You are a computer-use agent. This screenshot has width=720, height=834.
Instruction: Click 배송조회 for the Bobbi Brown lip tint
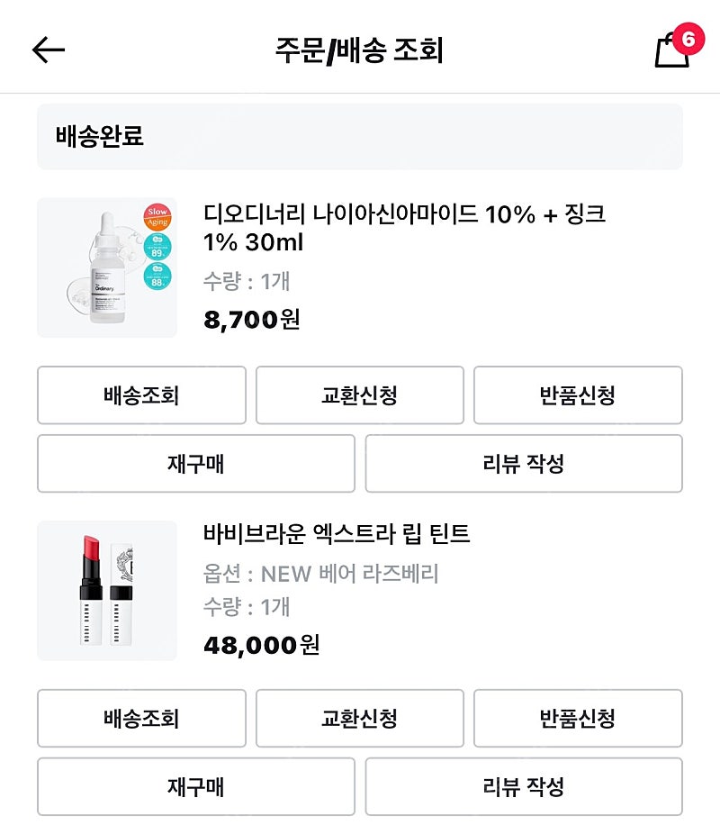pyautogui.click(x=141, y=719)
